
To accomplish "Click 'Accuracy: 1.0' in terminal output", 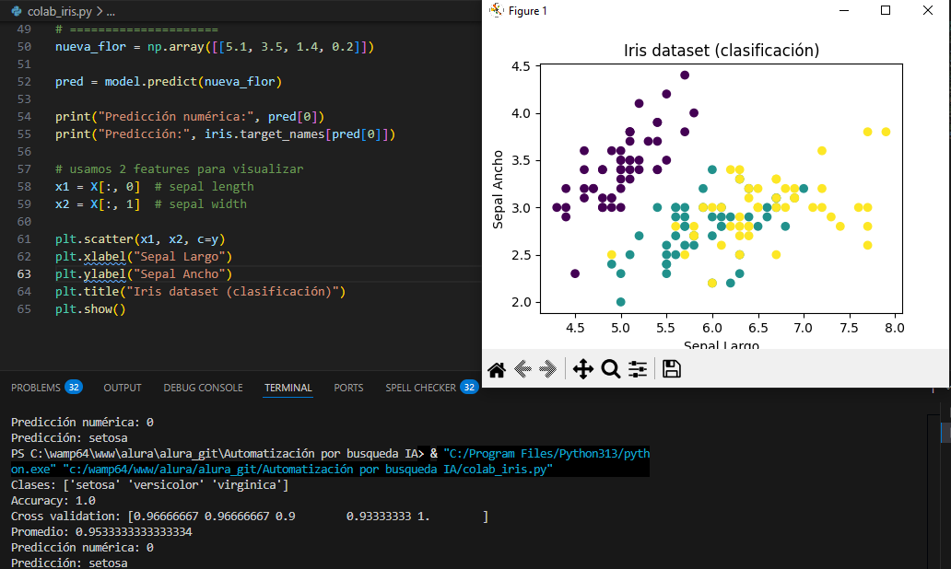I will 53,501.
